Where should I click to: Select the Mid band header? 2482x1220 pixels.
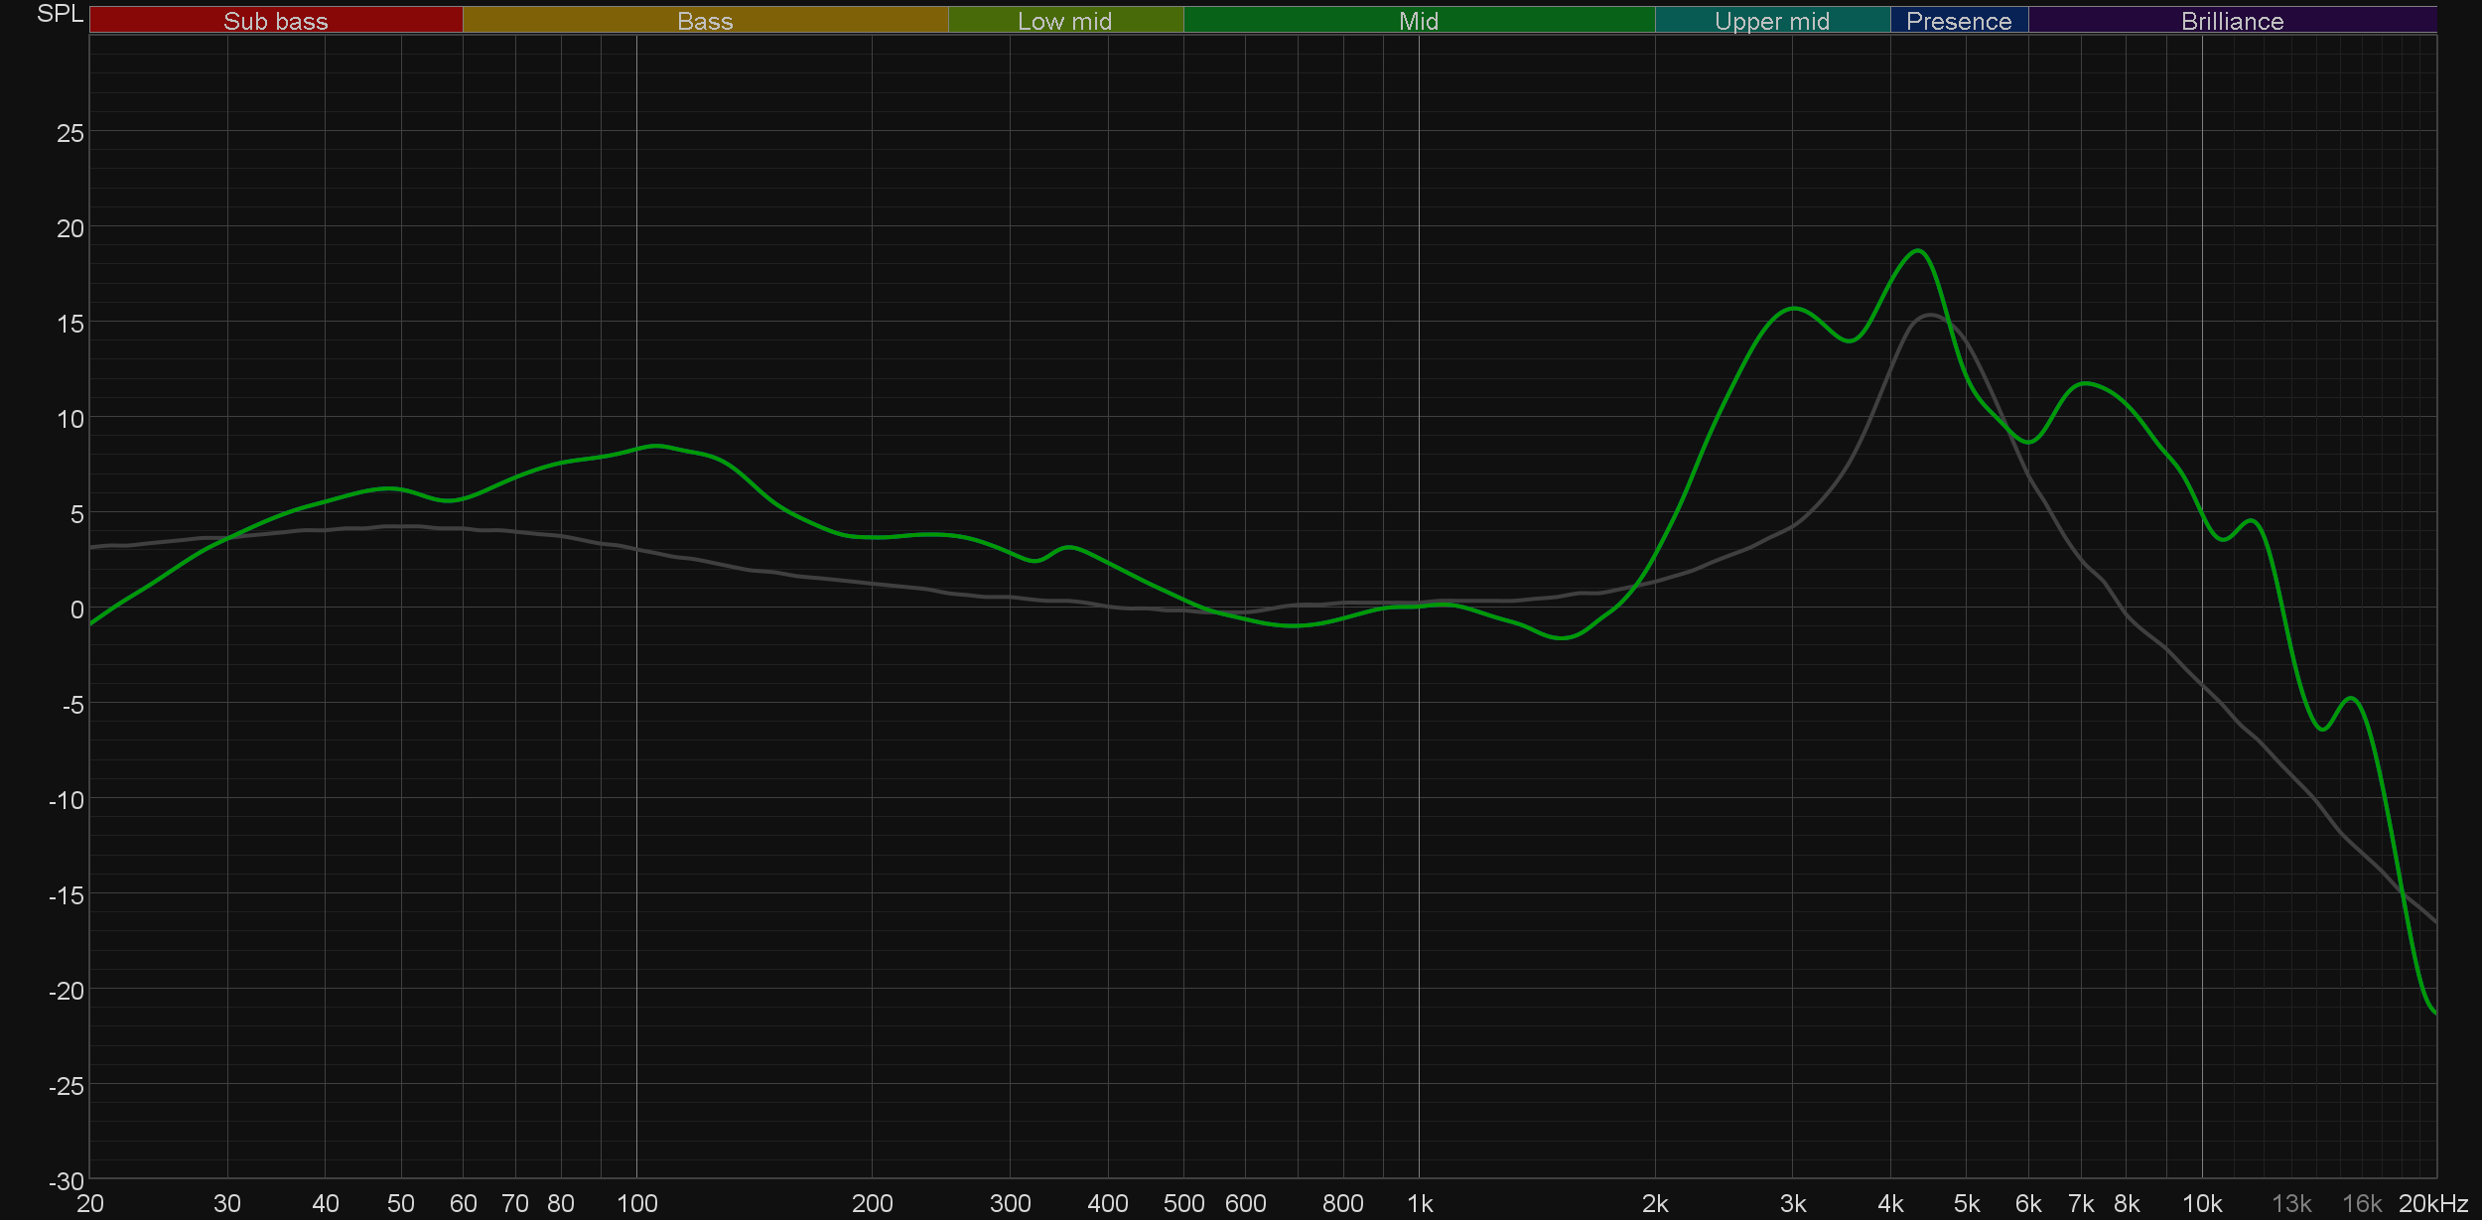coord(1418,21)
